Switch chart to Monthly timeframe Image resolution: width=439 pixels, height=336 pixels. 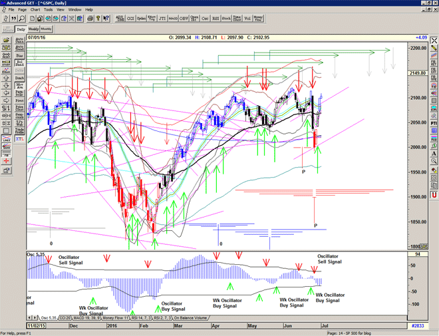point(46,29)
